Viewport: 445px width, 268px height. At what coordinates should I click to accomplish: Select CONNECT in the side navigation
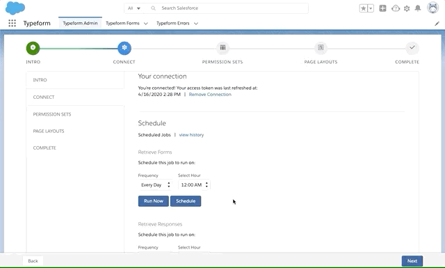75,97
